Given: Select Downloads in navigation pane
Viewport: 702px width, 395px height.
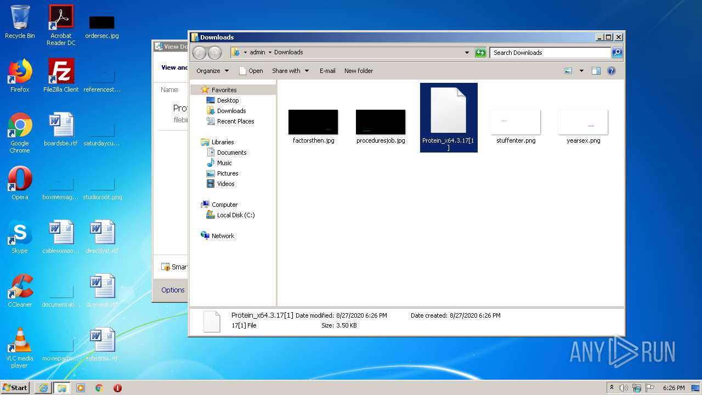Looking at the screenshot, I should pos(231,111).
